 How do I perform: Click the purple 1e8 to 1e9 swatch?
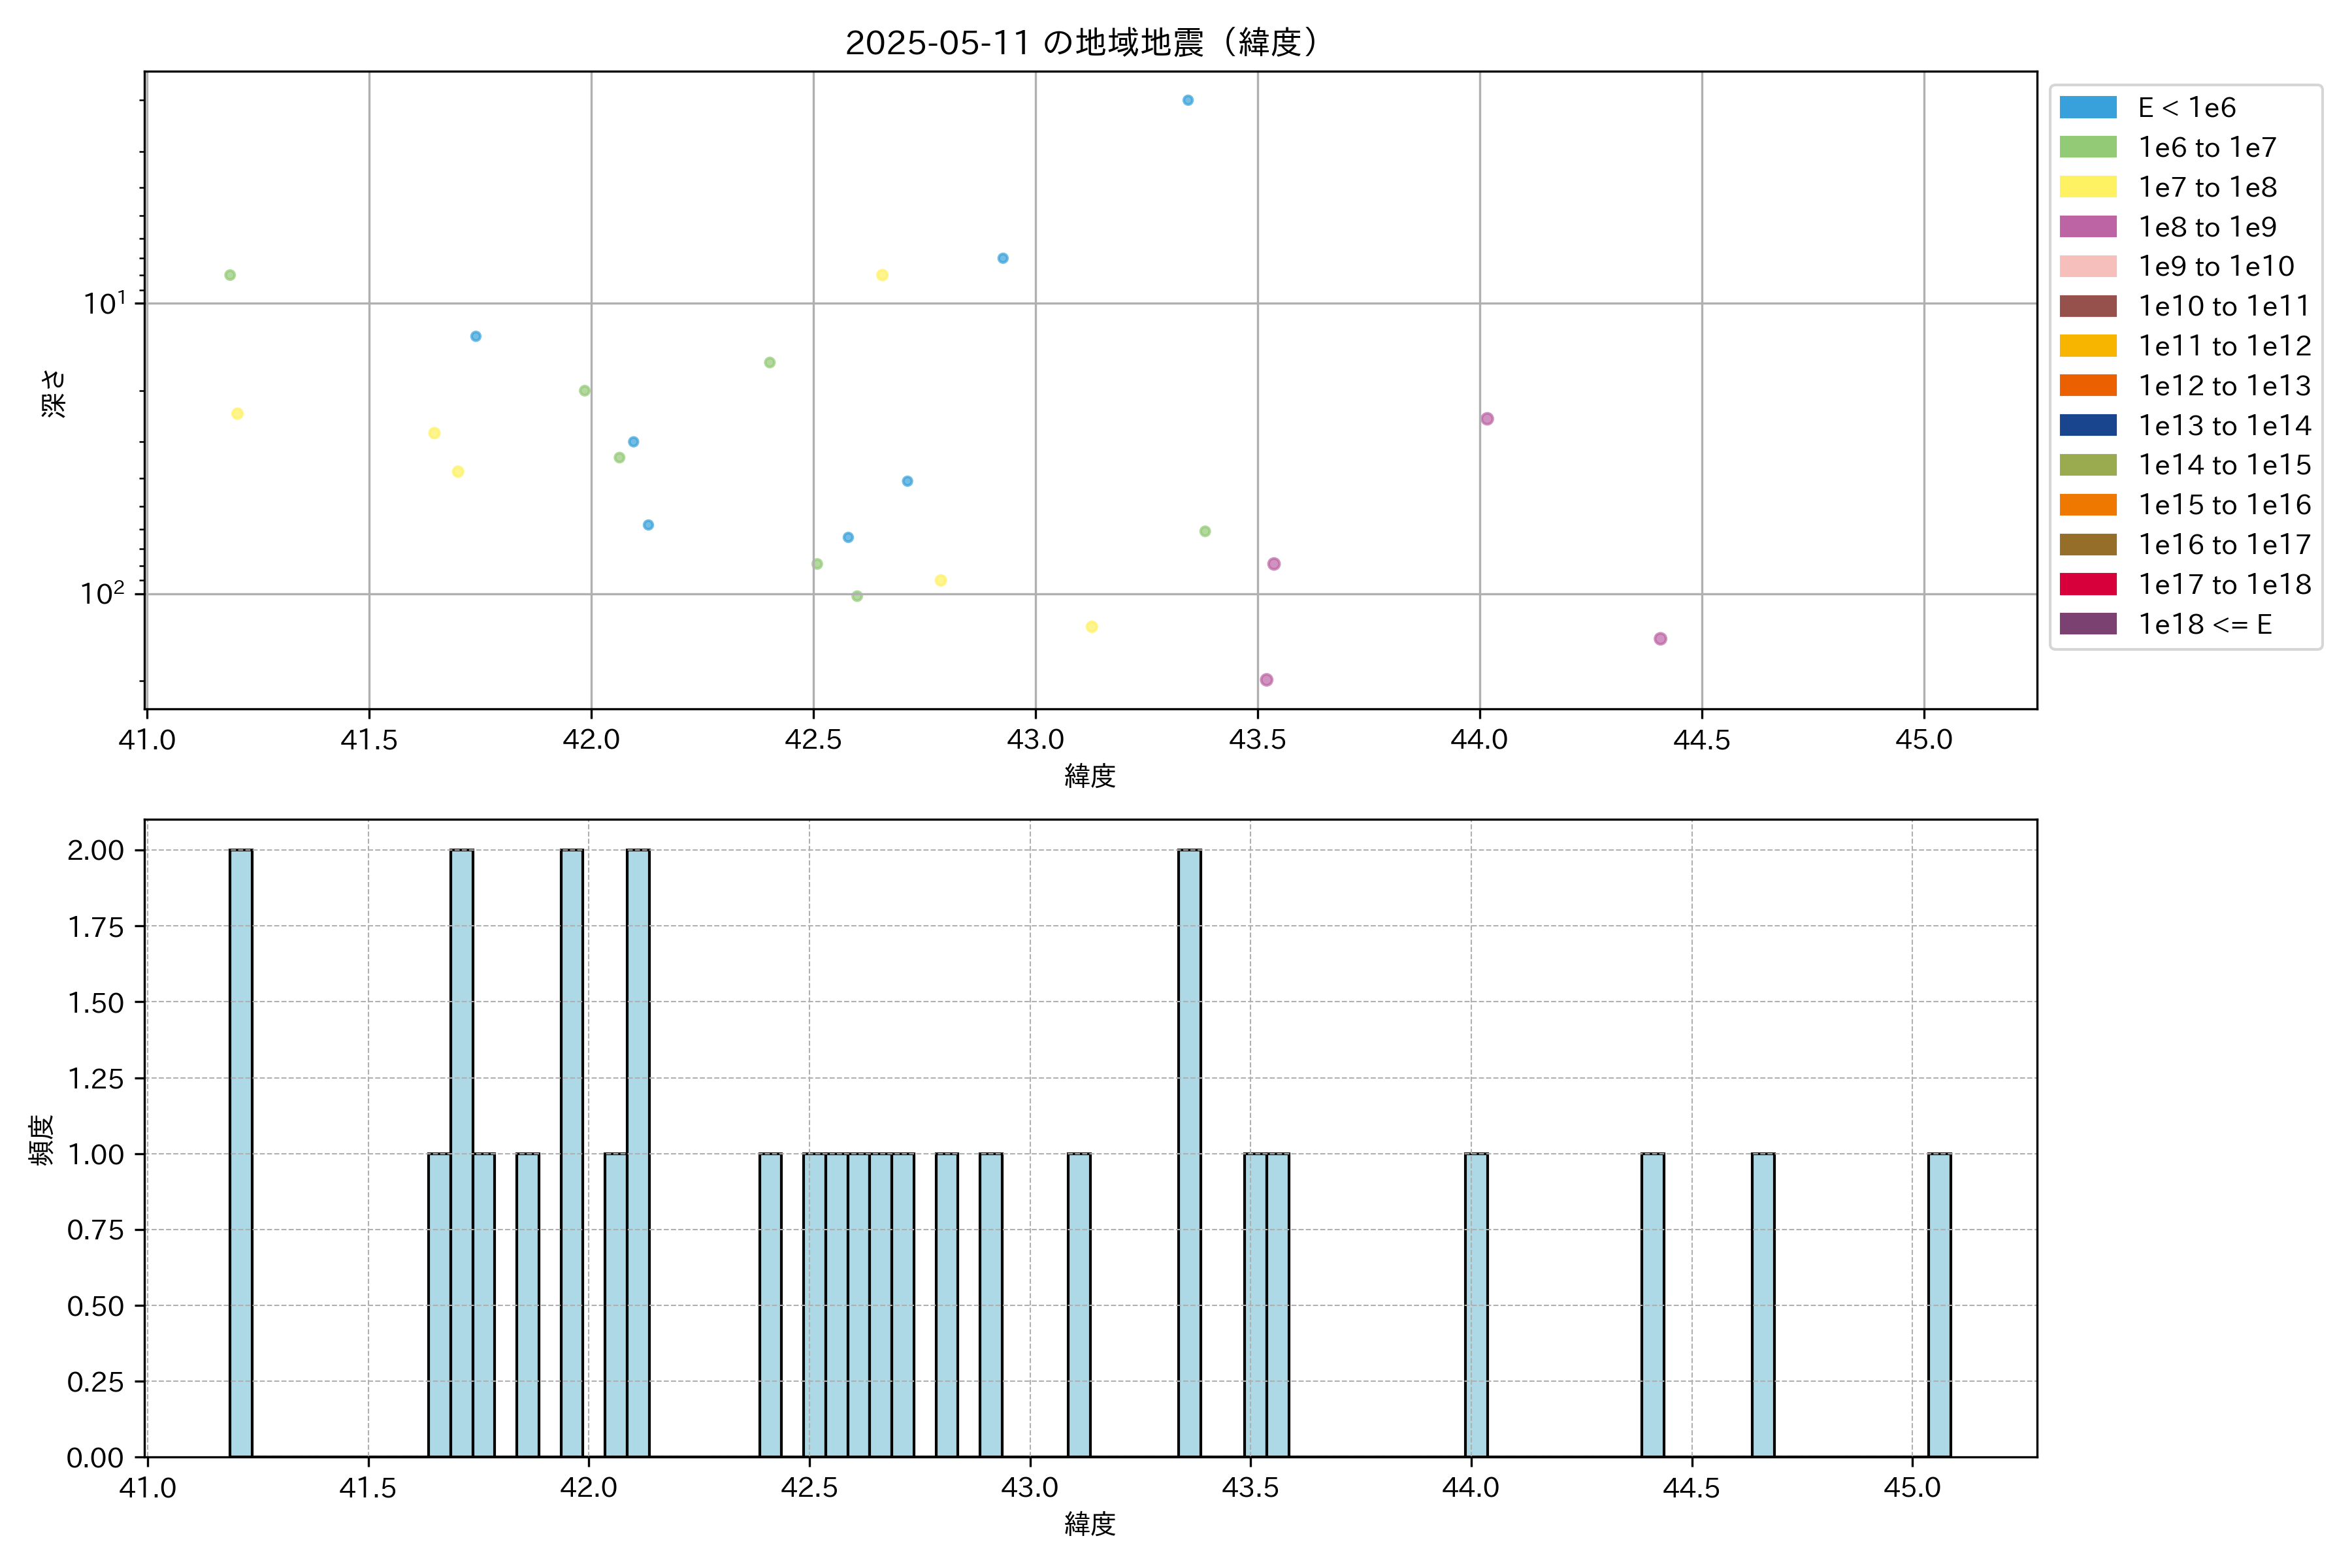click(x=2087, y=227)
